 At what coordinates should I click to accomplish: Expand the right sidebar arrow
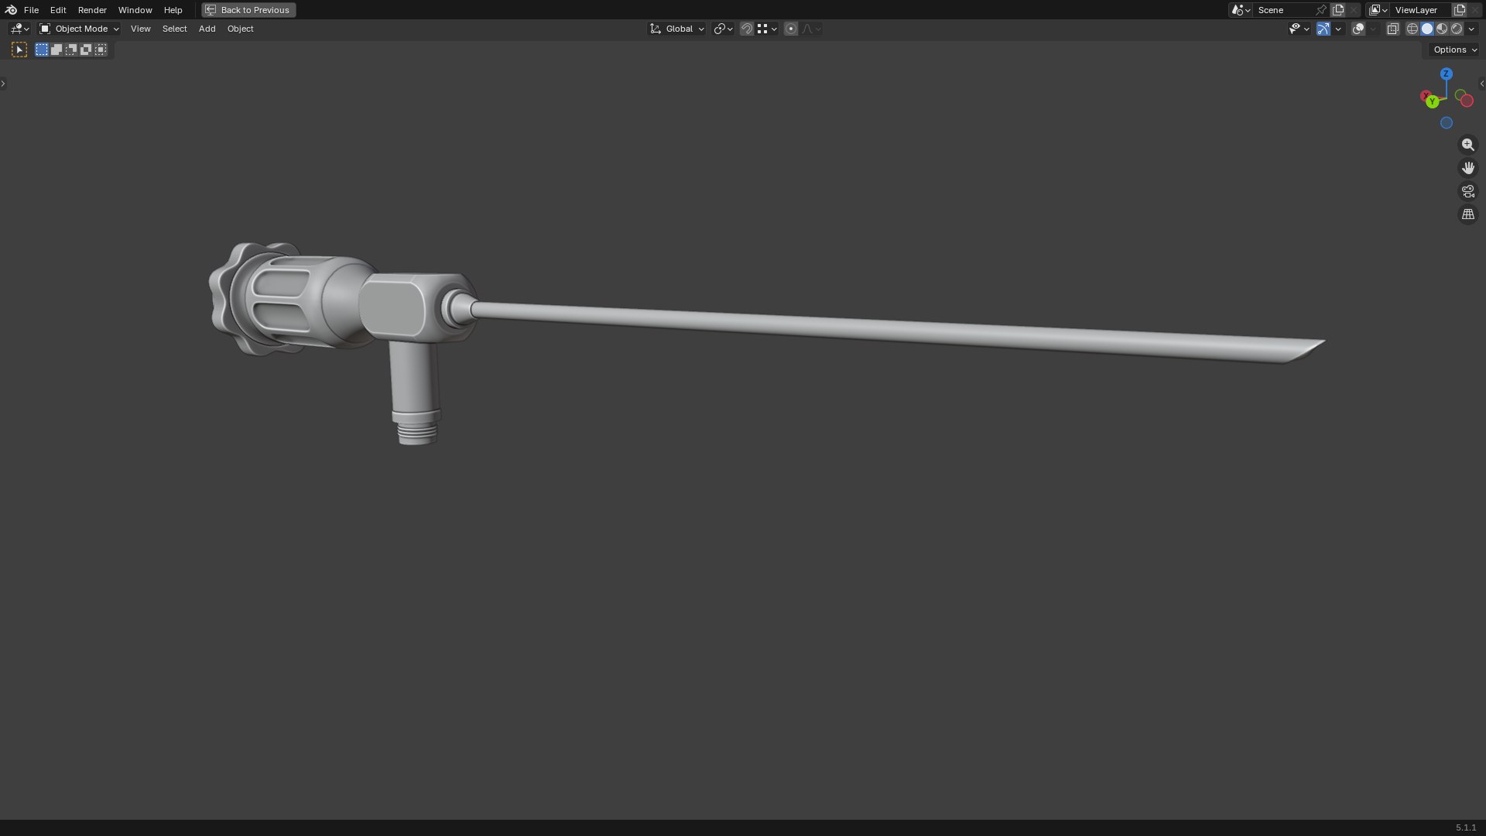pyautogui.click(x=1482, y=84)
